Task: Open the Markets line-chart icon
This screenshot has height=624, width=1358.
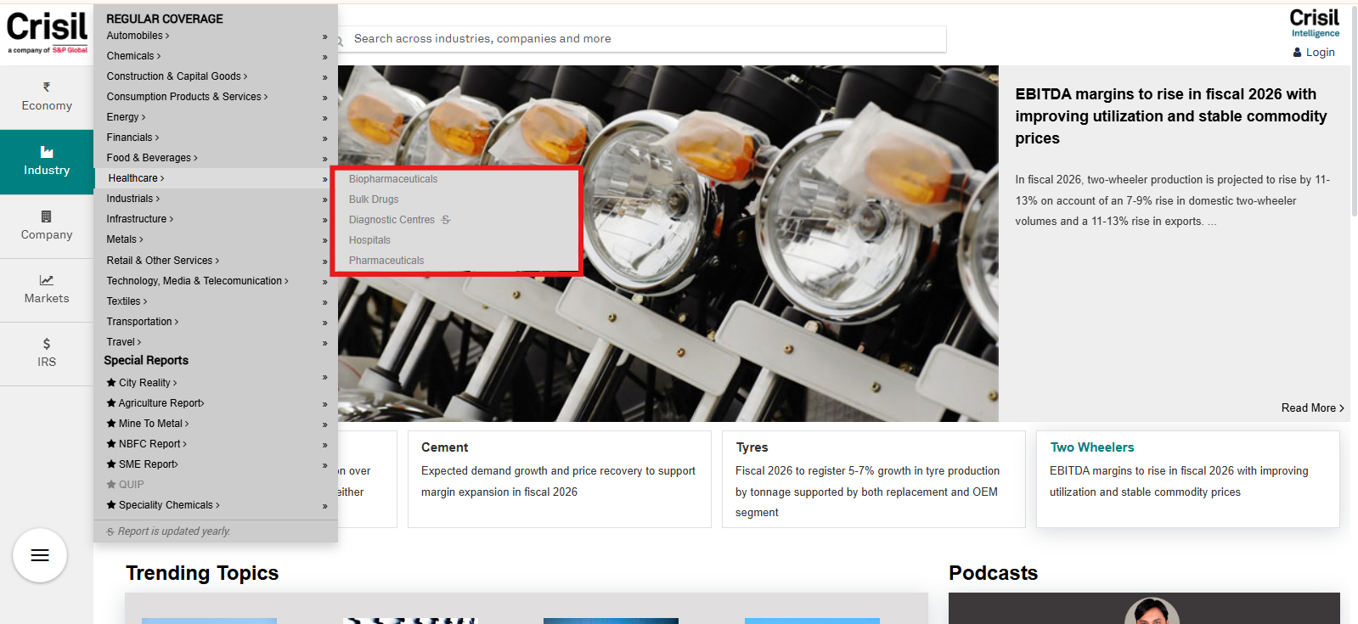Action: pos(47,280)
